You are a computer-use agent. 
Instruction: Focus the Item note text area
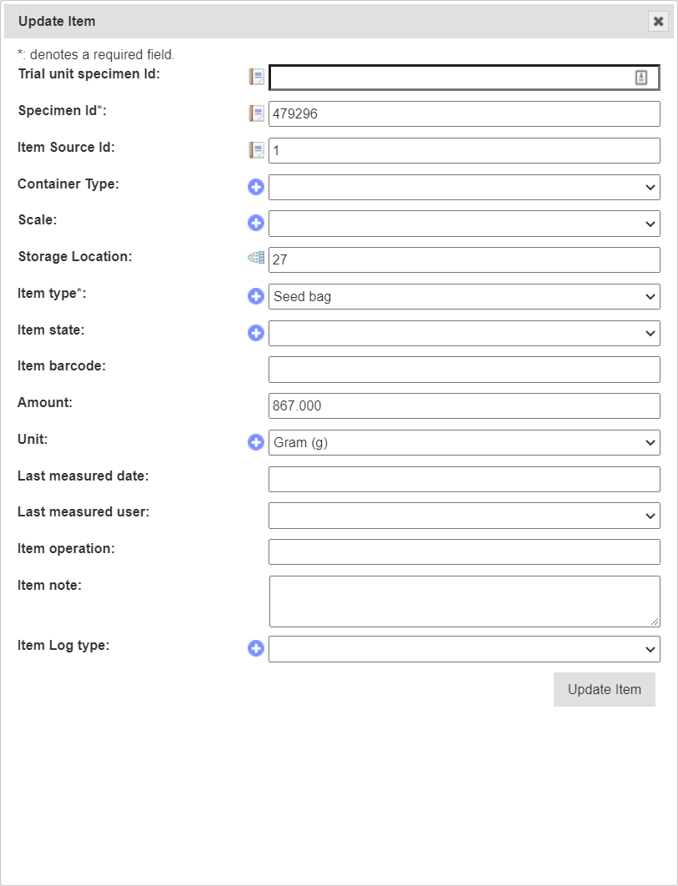point(464,601)
